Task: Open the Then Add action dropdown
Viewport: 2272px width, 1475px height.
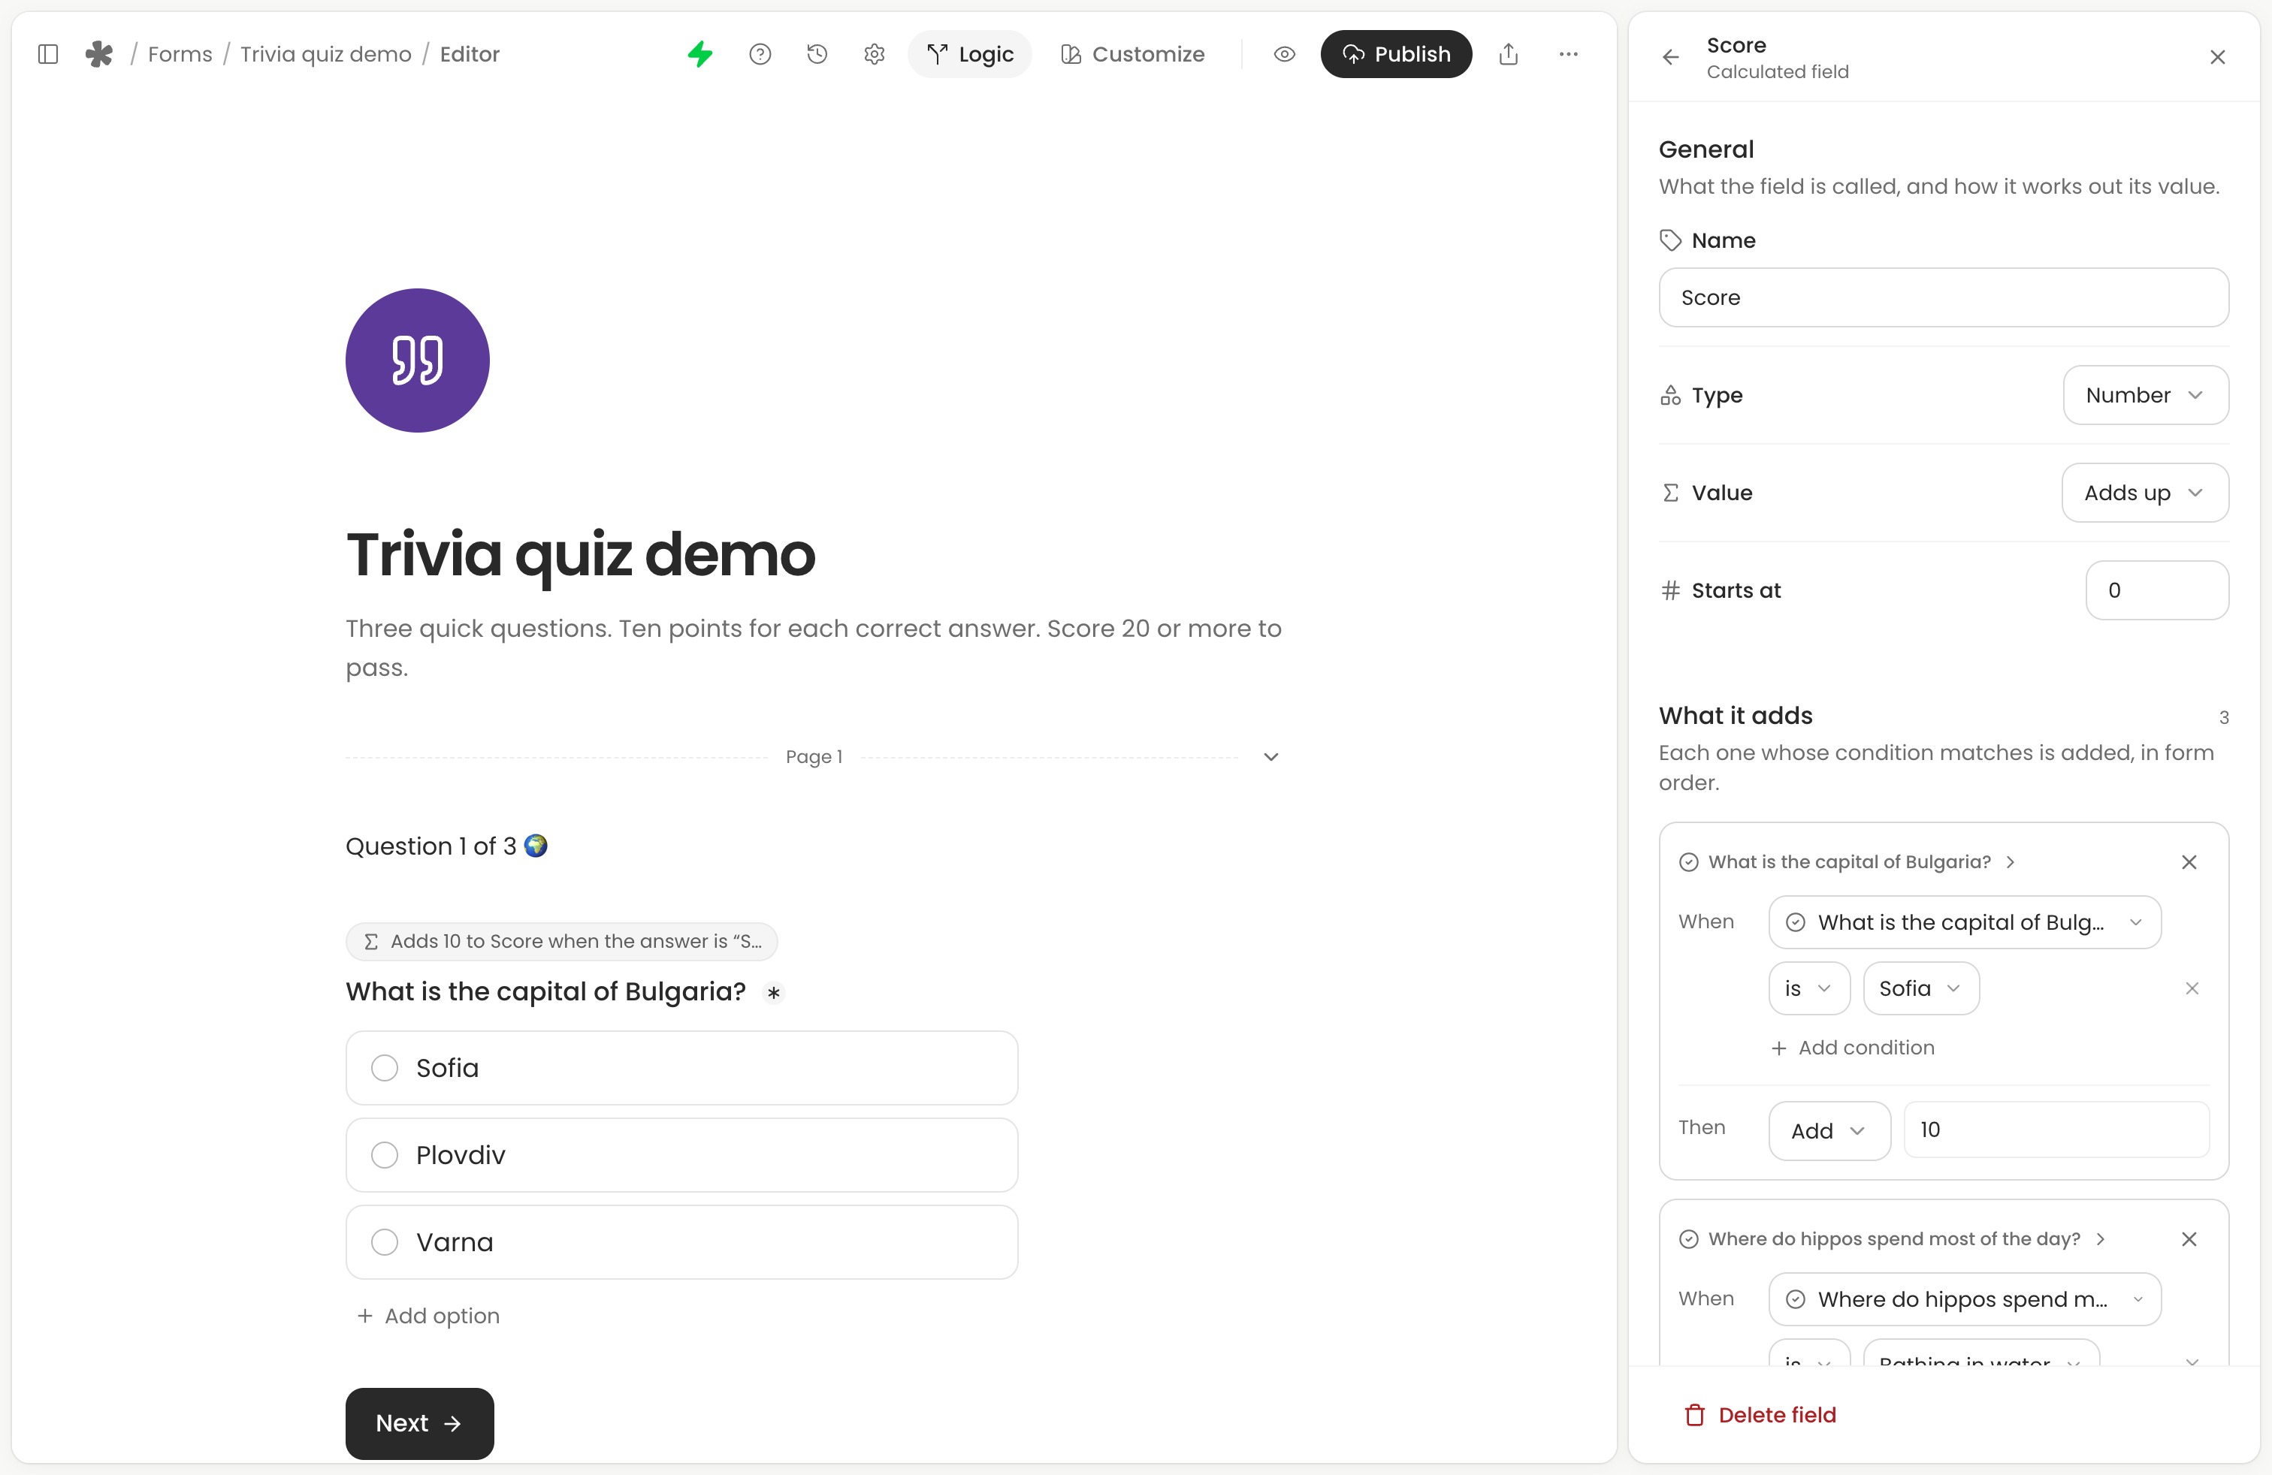Action: [1829, 1130]
